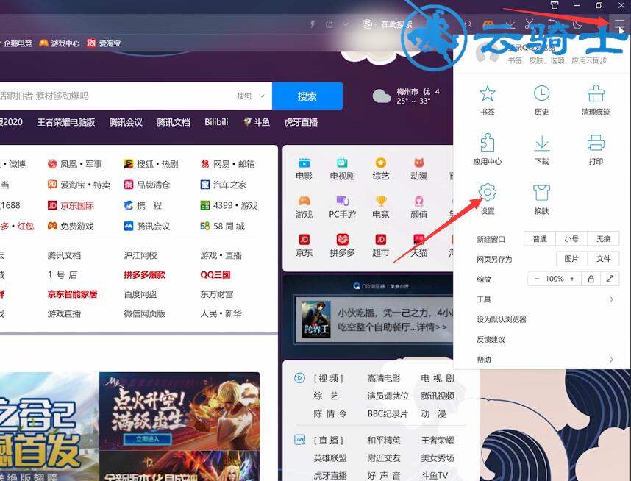This screenshot has height=481, width=631.
Task: Open the search engine selector in toolbar search box
Action: [x=368, y=24]
